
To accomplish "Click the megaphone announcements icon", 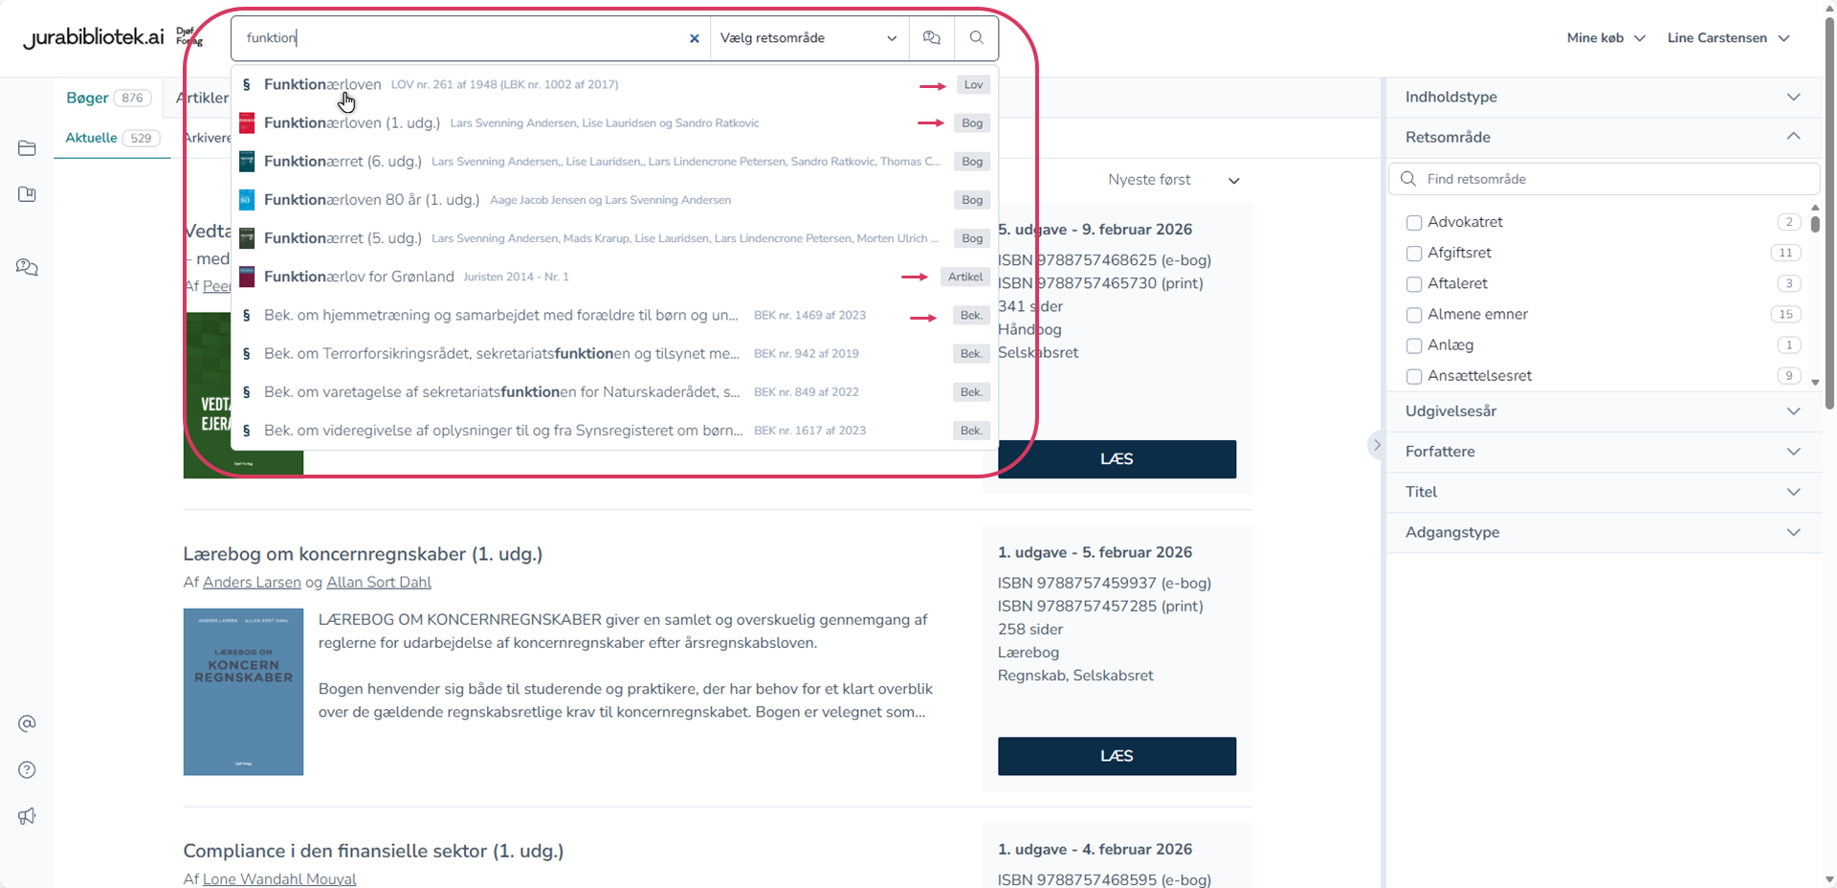I will [x=27, y=816].
